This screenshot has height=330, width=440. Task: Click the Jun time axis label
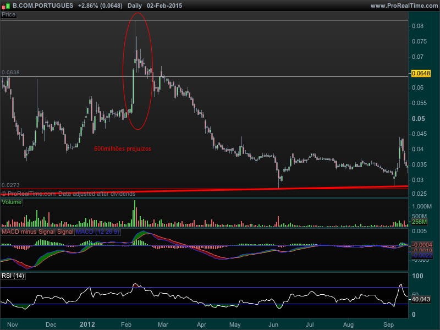click(273, 324)
